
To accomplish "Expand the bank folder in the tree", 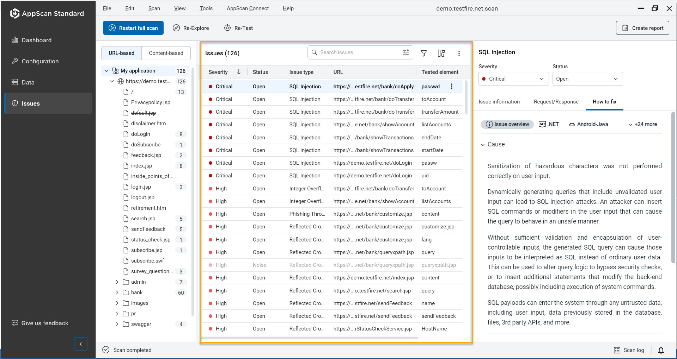I will tap(117, 292).
